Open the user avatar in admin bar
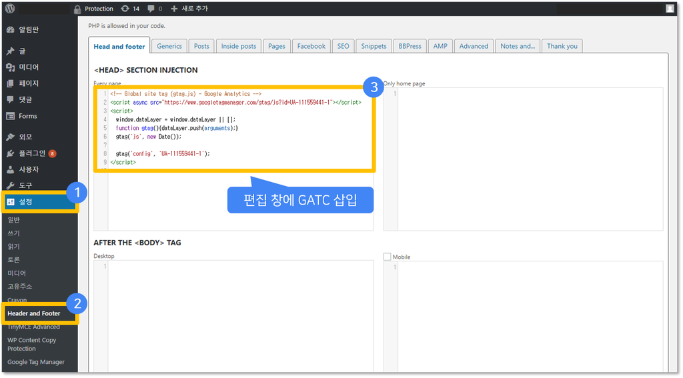 (670, 8)
